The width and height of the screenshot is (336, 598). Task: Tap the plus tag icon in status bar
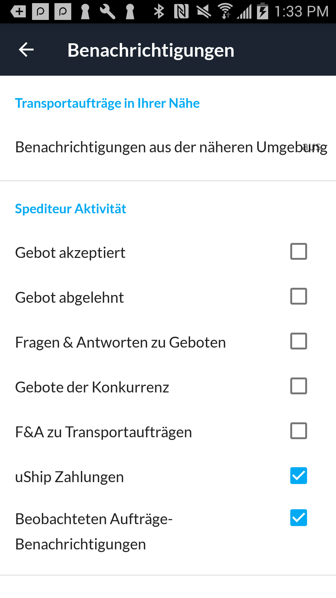tap(18, 12)
